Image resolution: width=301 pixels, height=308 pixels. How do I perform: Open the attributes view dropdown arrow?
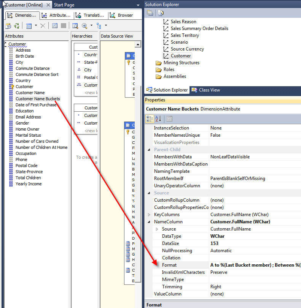click(x=36, y=25)
